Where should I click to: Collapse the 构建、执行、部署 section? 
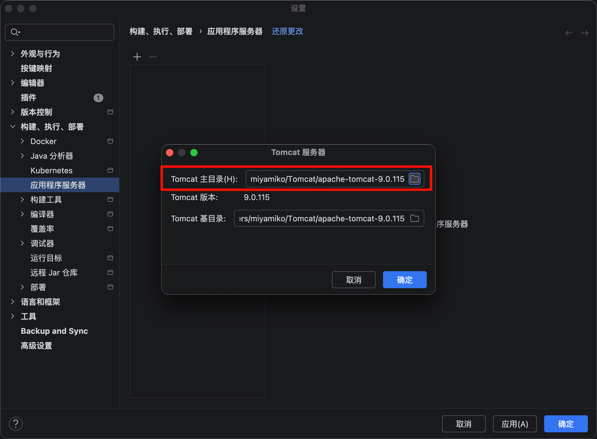[12, 126]
